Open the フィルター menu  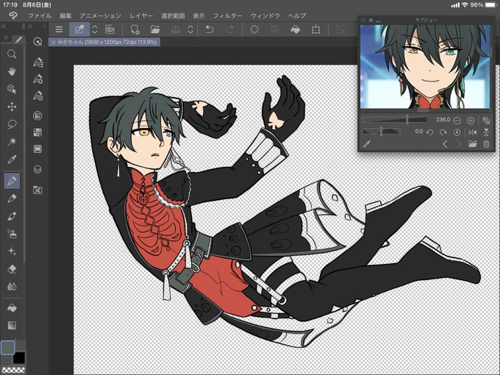[228, 15]
